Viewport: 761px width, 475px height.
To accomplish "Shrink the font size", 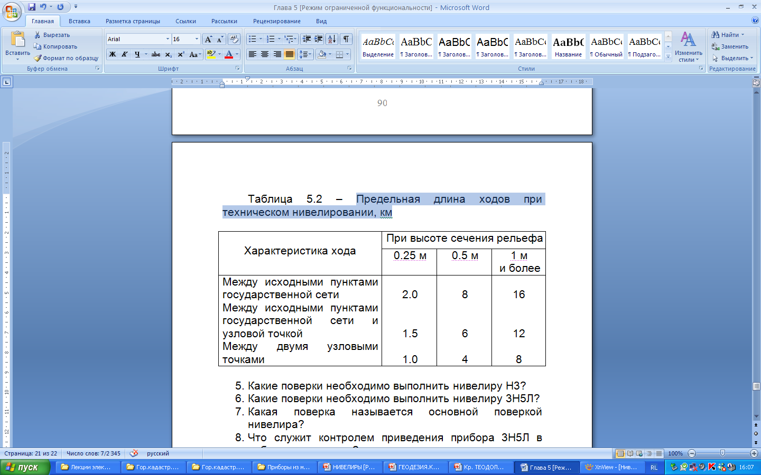I will (x=220, y=39).
